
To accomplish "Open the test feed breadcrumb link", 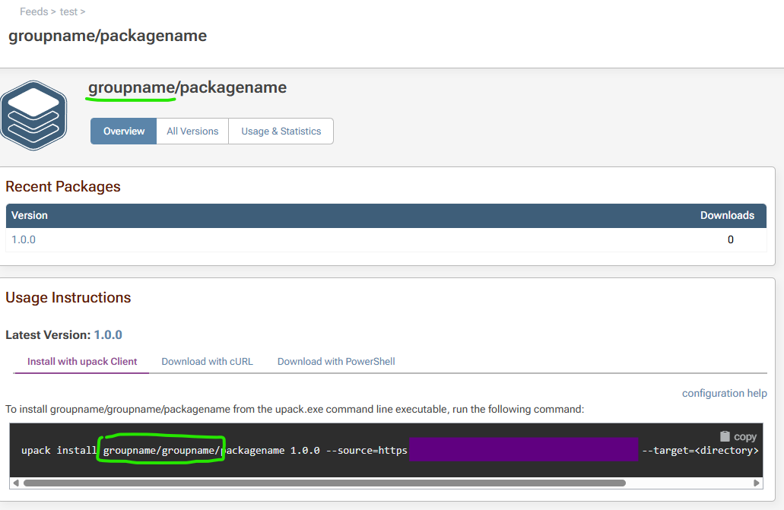I will 68,11.
